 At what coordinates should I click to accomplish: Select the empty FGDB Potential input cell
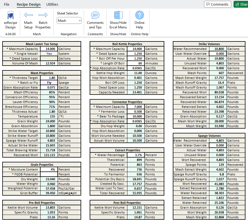pos(49,174)
